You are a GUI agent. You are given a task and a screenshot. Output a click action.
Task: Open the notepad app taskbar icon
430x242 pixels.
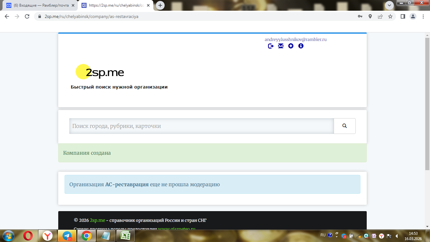(106, 235)
